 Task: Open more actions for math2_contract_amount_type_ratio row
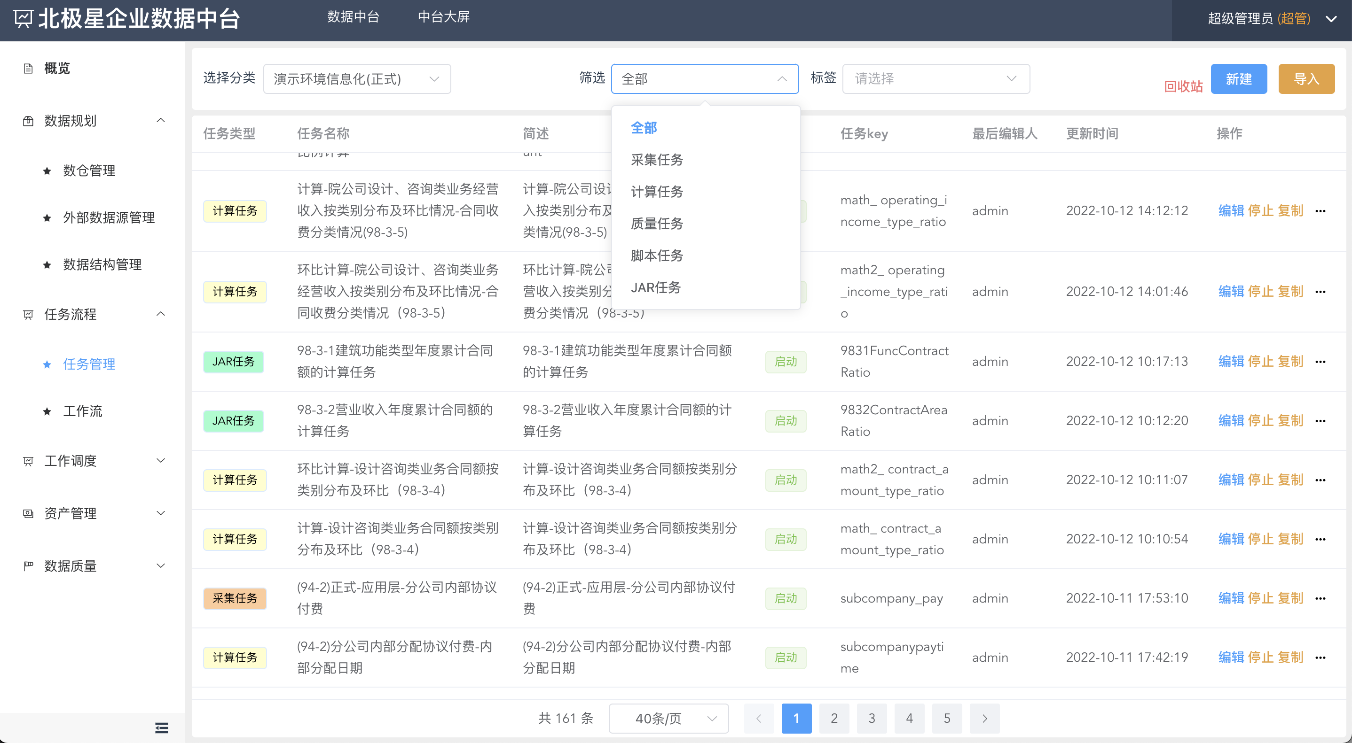point(1321,480)
